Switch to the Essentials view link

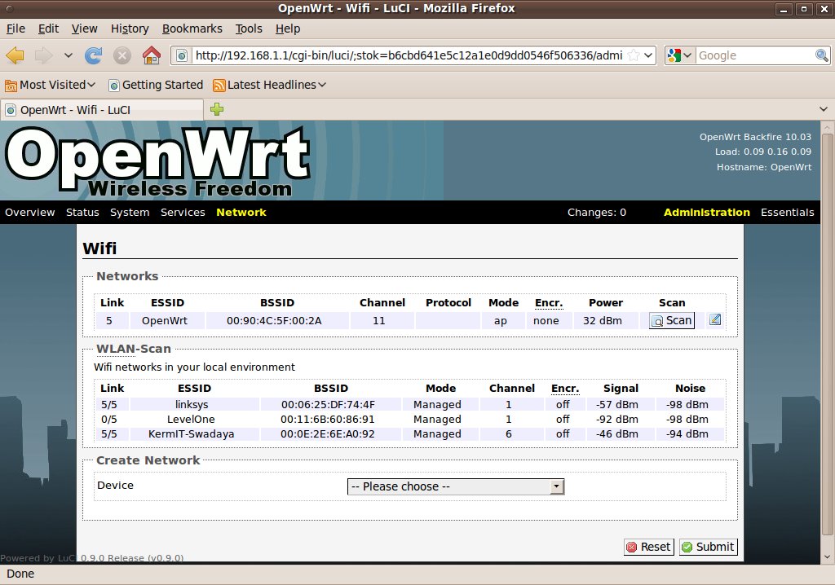(x=787, y=213)
